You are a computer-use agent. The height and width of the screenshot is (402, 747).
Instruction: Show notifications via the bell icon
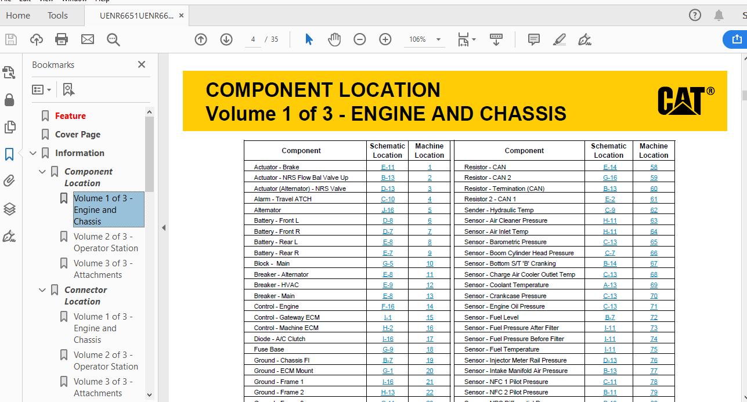pos(719,16)
